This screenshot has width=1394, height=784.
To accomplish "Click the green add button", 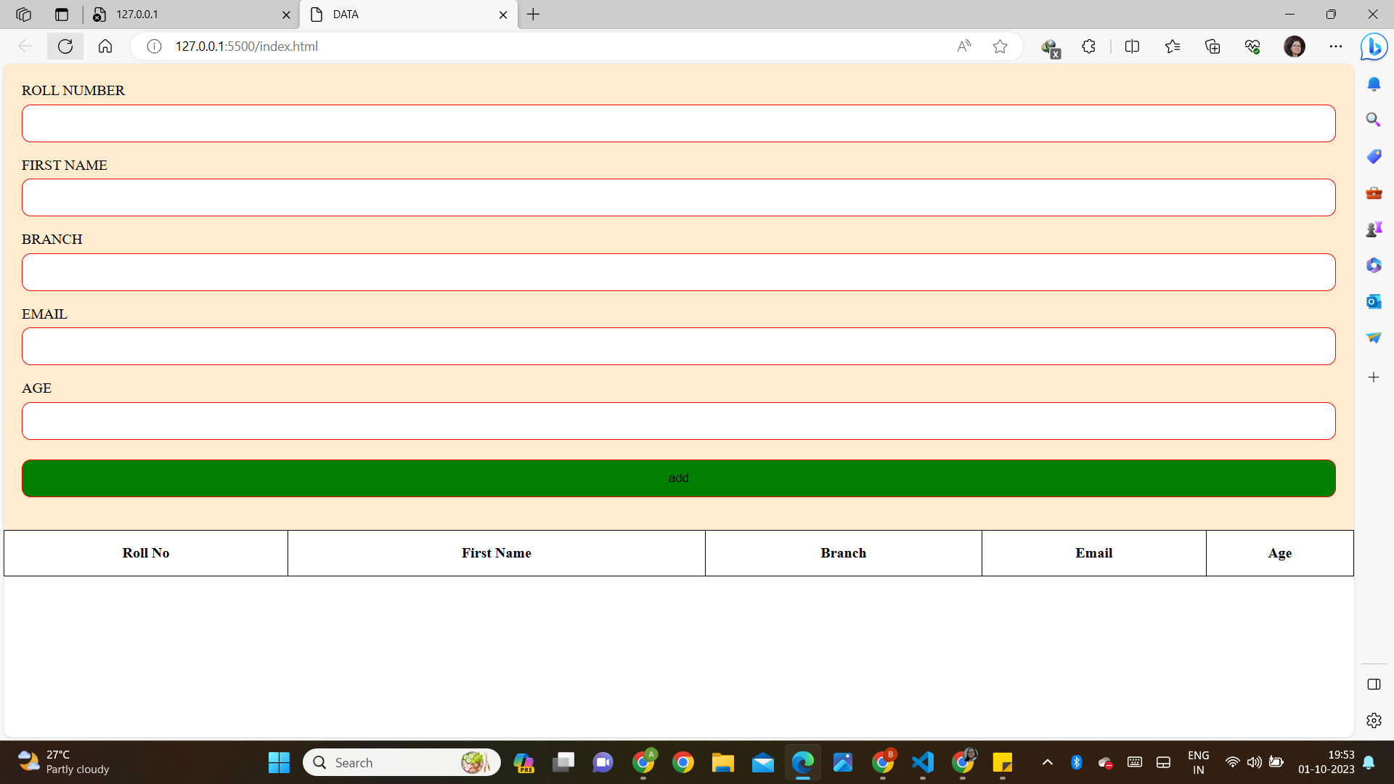I will 678,478.
